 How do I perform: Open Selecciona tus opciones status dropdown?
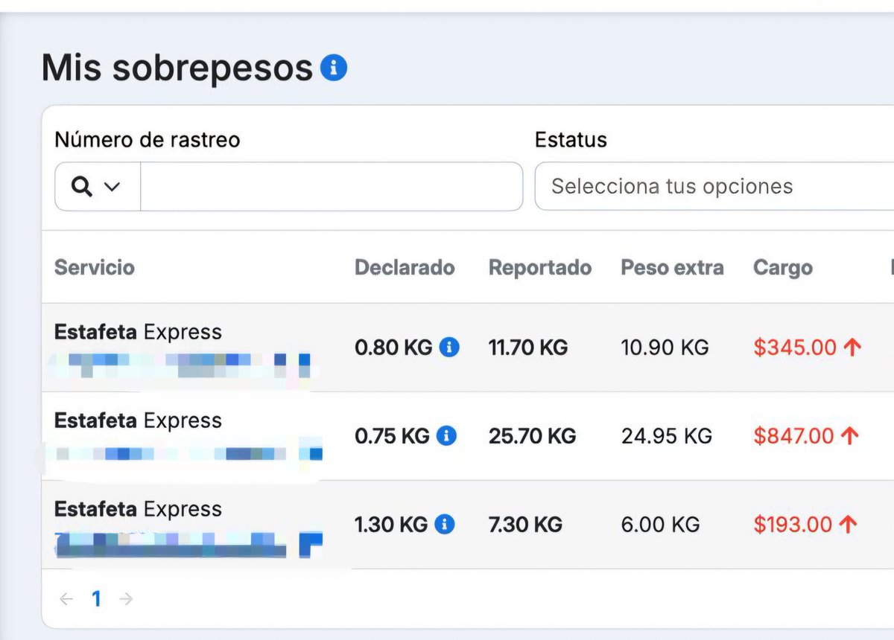(714, 187)
